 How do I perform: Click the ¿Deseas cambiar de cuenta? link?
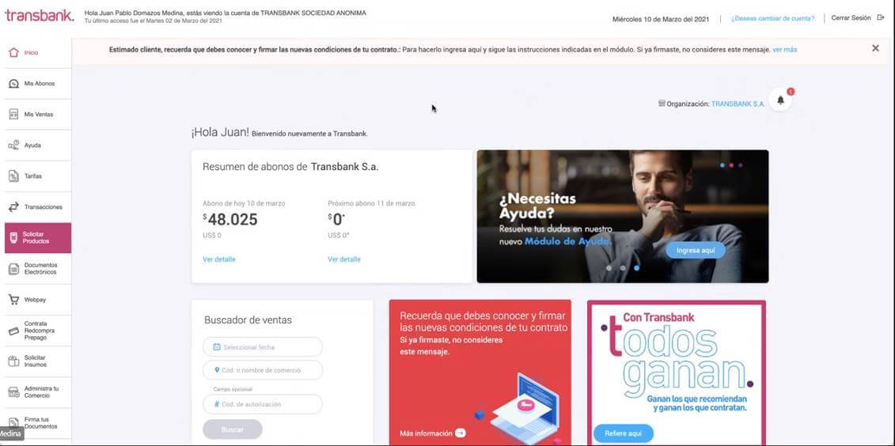pos(773,18)
